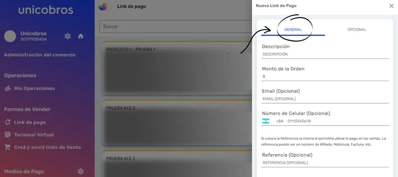Click the +54 country code text
Screen dimensions: 398x177
coord(279,121)
